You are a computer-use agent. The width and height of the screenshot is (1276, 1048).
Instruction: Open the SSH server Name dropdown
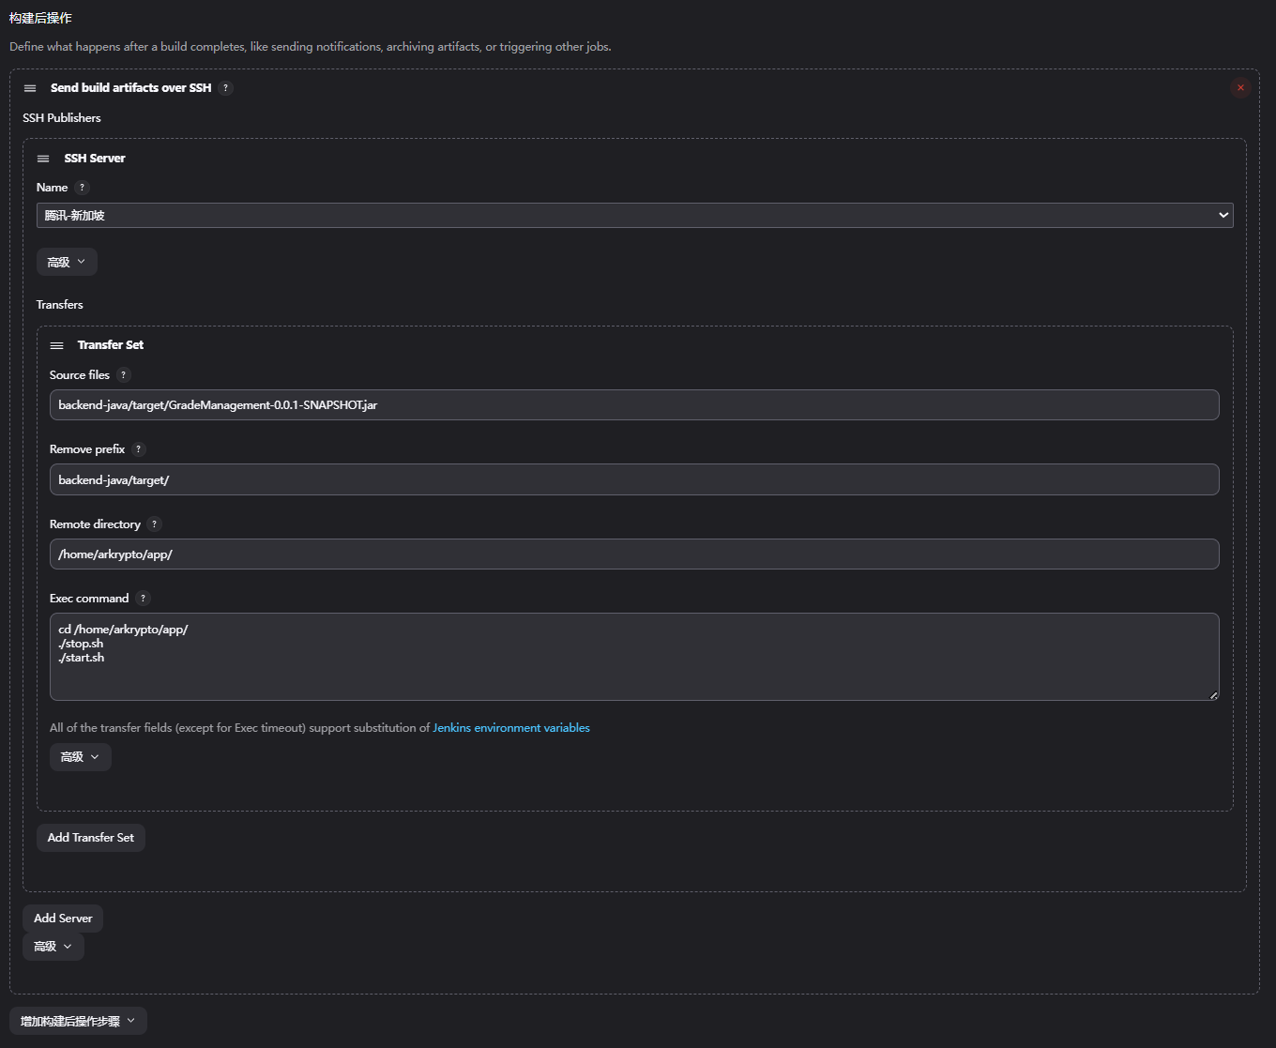pyautogui.click(x=634, y=216)
